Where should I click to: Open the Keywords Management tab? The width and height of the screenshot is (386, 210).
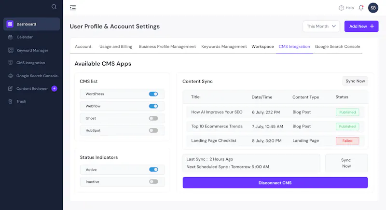coord(224,46)
